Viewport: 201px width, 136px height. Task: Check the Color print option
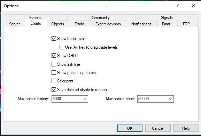click(54, 81)
